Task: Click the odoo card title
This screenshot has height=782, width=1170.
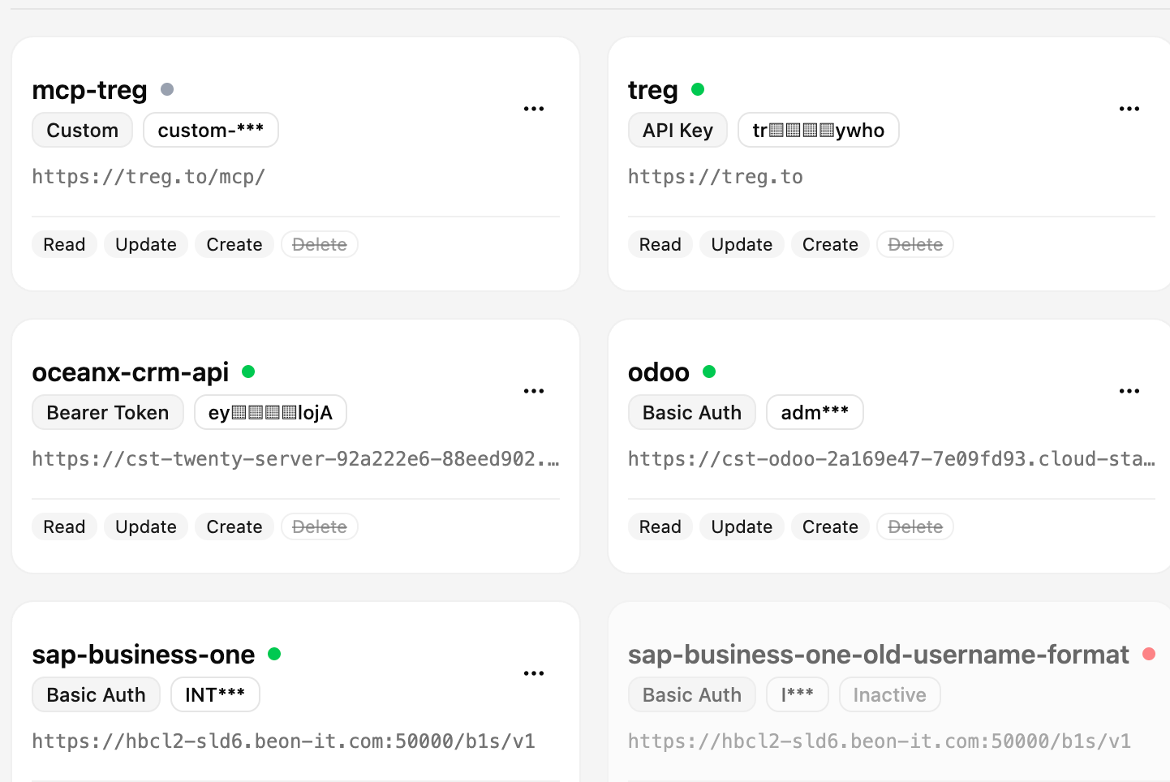Action: (x=659, y=372)
